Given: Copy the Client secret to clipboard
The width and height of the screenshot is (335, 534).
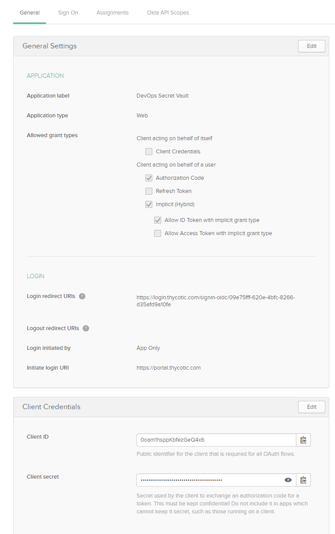Looking at the screenshot, I should tap(303, 480).
